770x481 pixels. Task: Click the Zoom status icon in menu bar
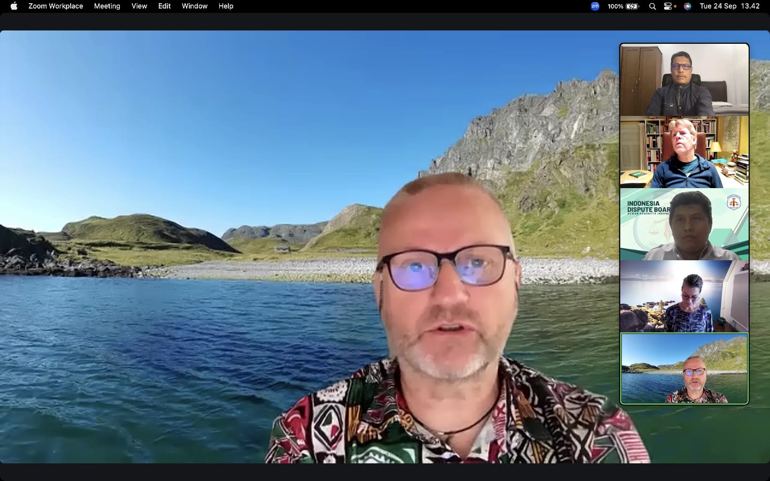click(x=595, y=6)
